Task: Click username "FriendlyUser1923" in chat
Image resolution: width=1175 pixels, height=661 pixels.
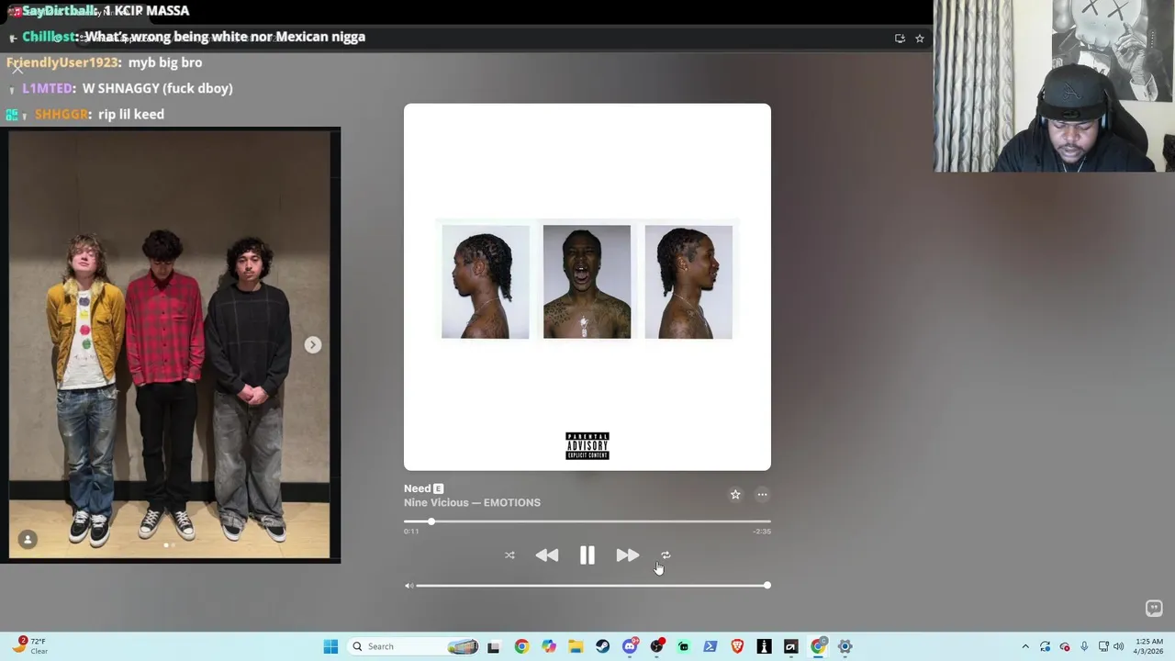Action: click(62, 62)
